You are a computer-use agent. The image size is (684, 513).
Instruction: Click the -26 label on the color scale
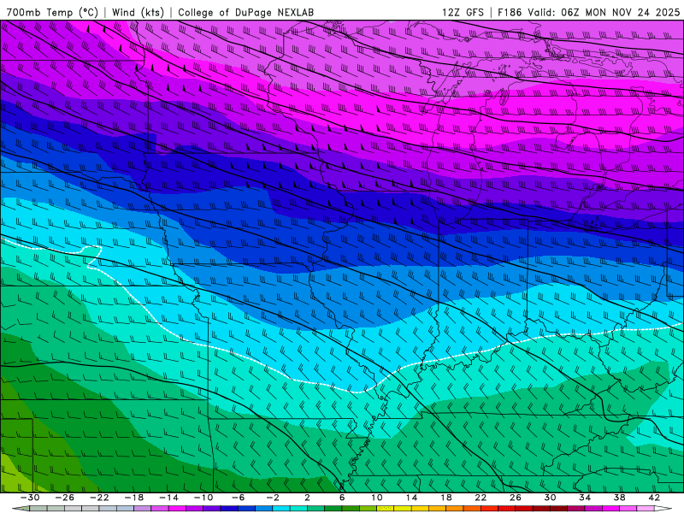[65, 498]
